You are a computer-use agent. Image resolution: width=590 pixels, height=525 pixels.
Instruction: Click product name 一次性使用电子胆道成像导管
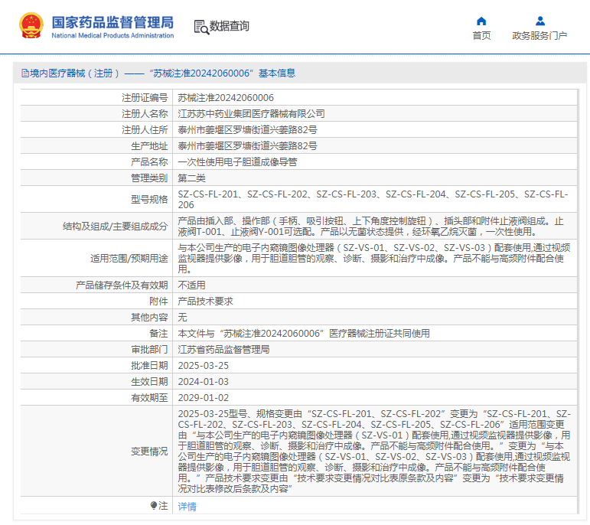click(237, 161)
